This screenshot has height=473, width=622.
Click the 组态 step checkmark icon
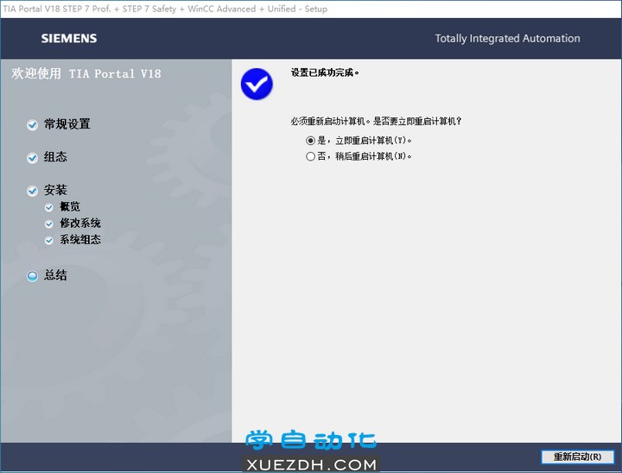pyautogui.click(x=32, y=158)
